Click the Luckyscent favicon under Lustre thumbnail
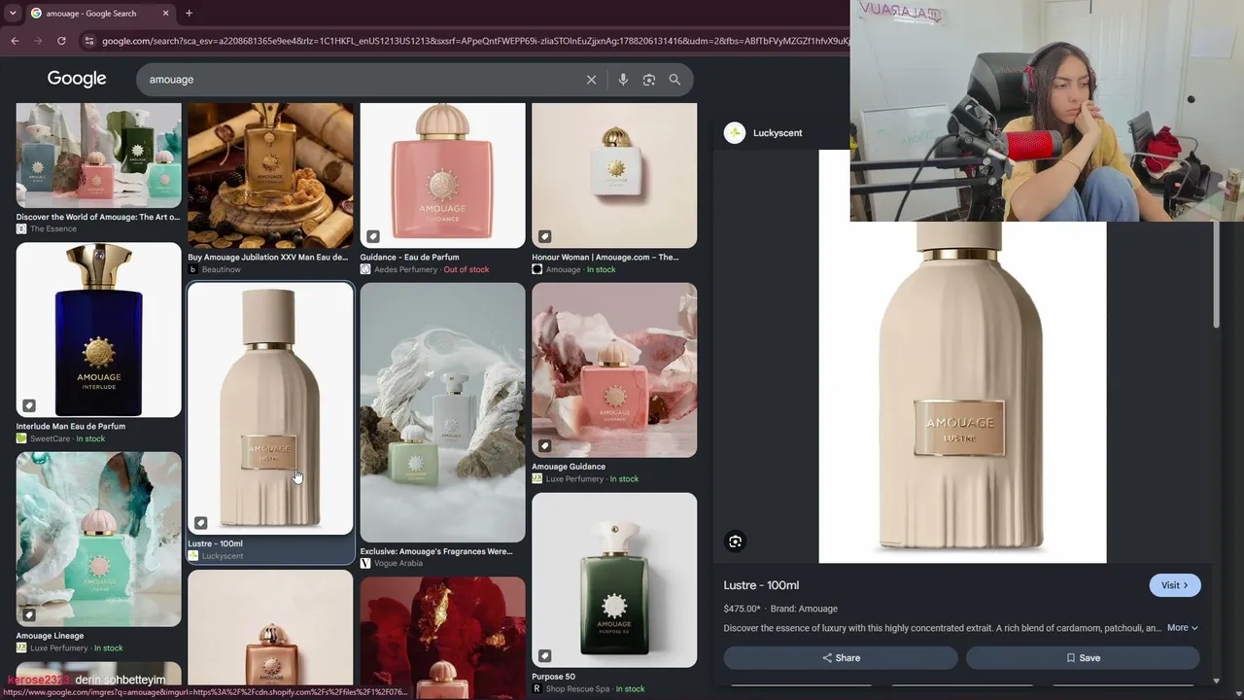 tap(192, 556)
